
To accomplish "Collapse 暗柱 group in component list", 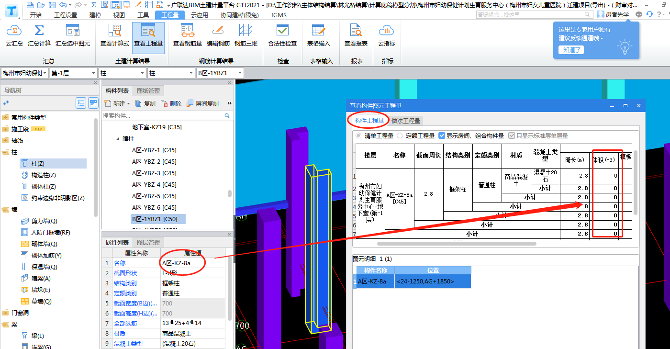I will click(x=118, y=139).
